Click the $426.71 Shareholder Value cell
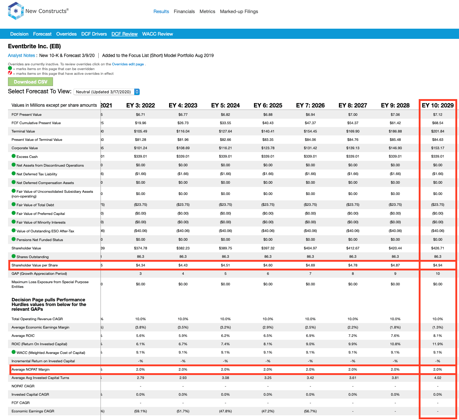 [x=438, y=248]
